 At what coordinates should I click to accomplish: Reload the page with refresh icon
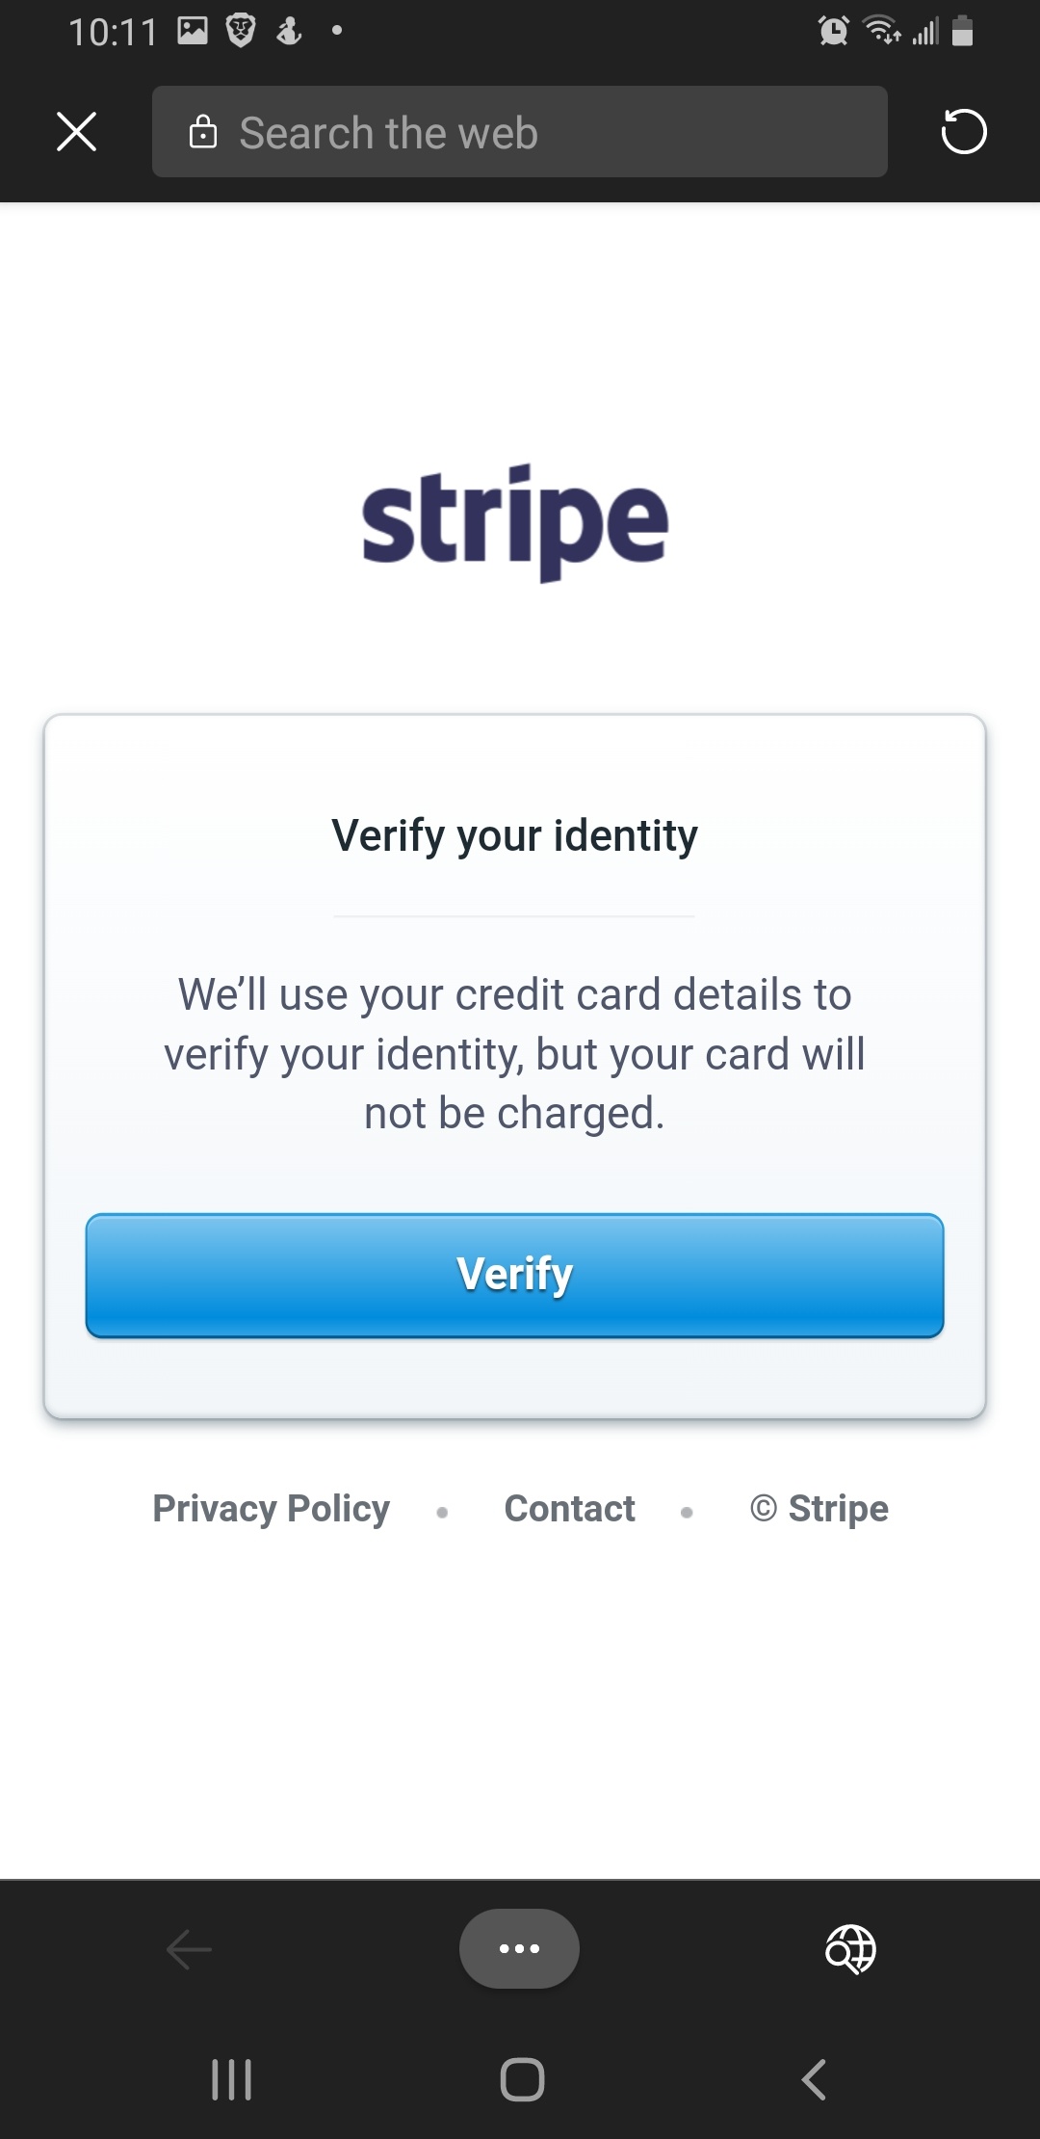964,132
